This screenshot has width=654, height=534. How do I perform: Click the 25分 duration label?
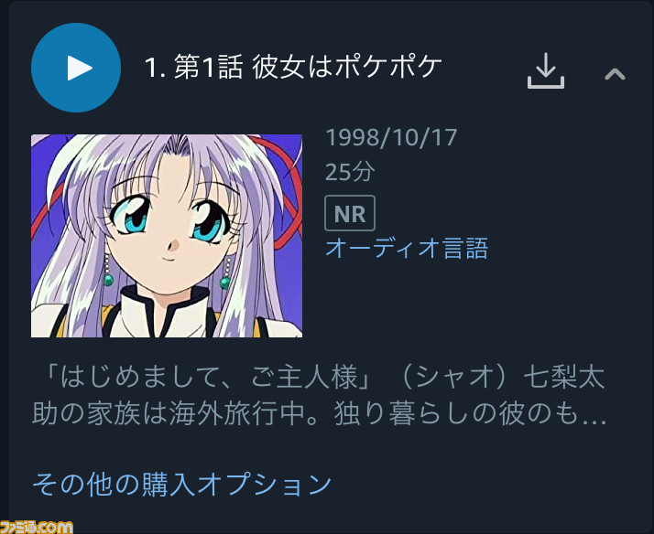click(x=350, y=172)
